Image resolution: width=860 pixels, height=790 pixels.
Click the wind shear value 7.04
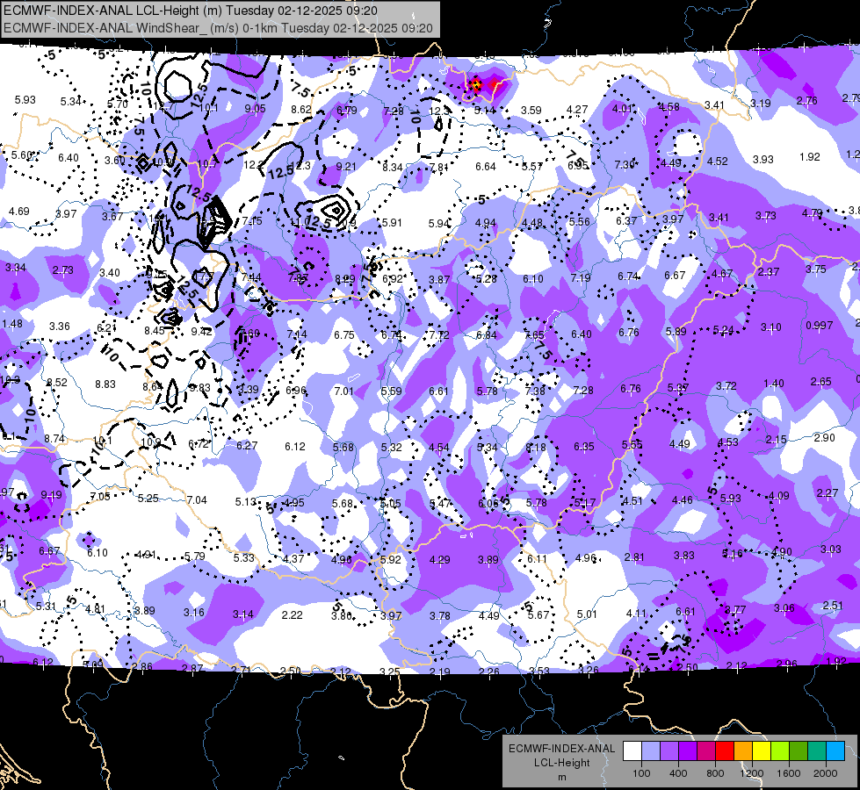point(197,500)
